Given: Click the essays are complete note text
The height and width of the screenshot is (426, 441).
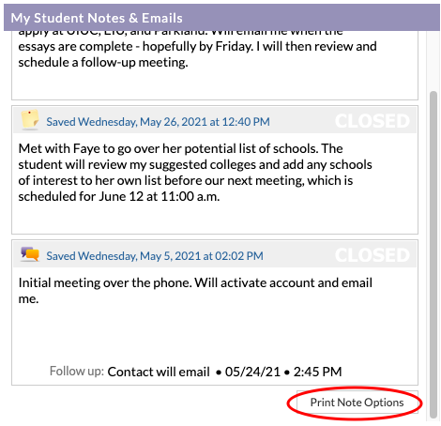Looking at the screenshot, I should coord(197,46).
